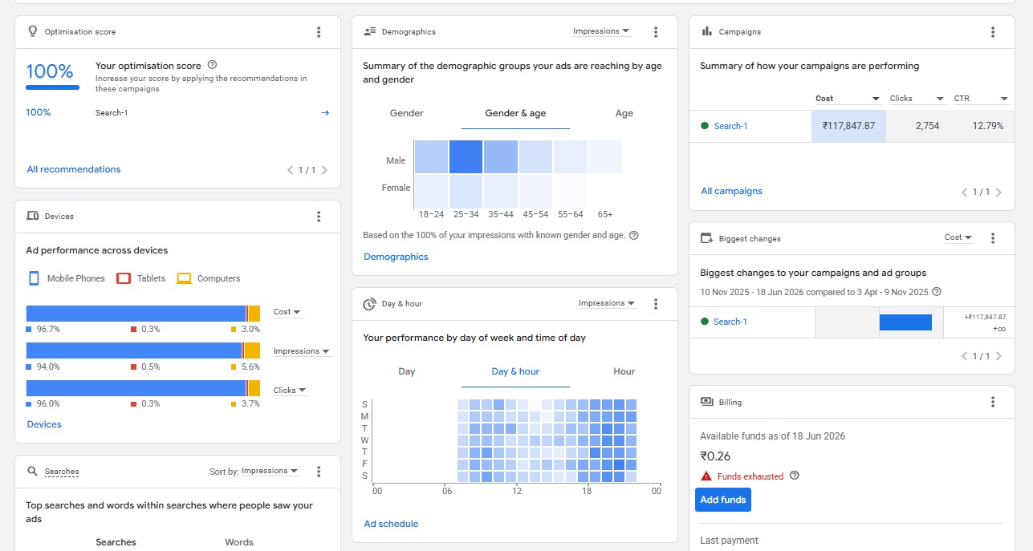Open the Ad schedule link
1033x551 pixels.
coord(391,525)
